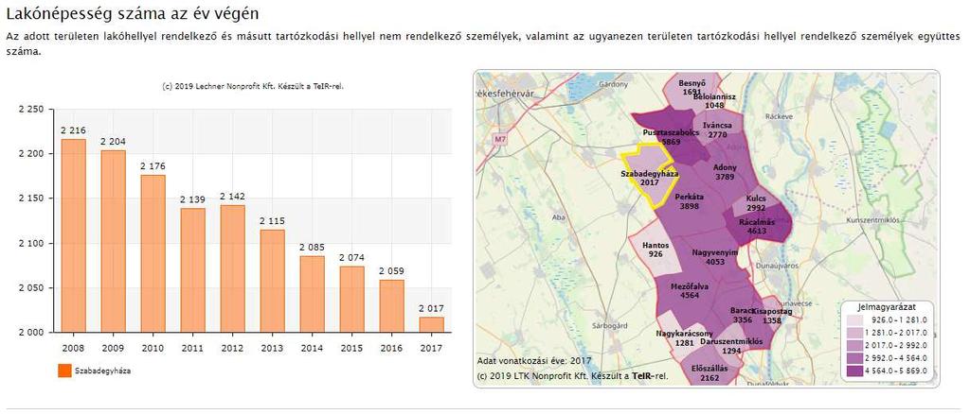This screenshot has width=970, height=414.
Task: Click the Dunaújváros label on the map
Action: pyautogui.click(x=777, y=266)
